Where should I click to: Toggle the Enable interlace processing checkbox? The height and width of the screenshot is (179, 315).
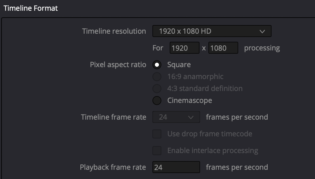pos(157,151)
